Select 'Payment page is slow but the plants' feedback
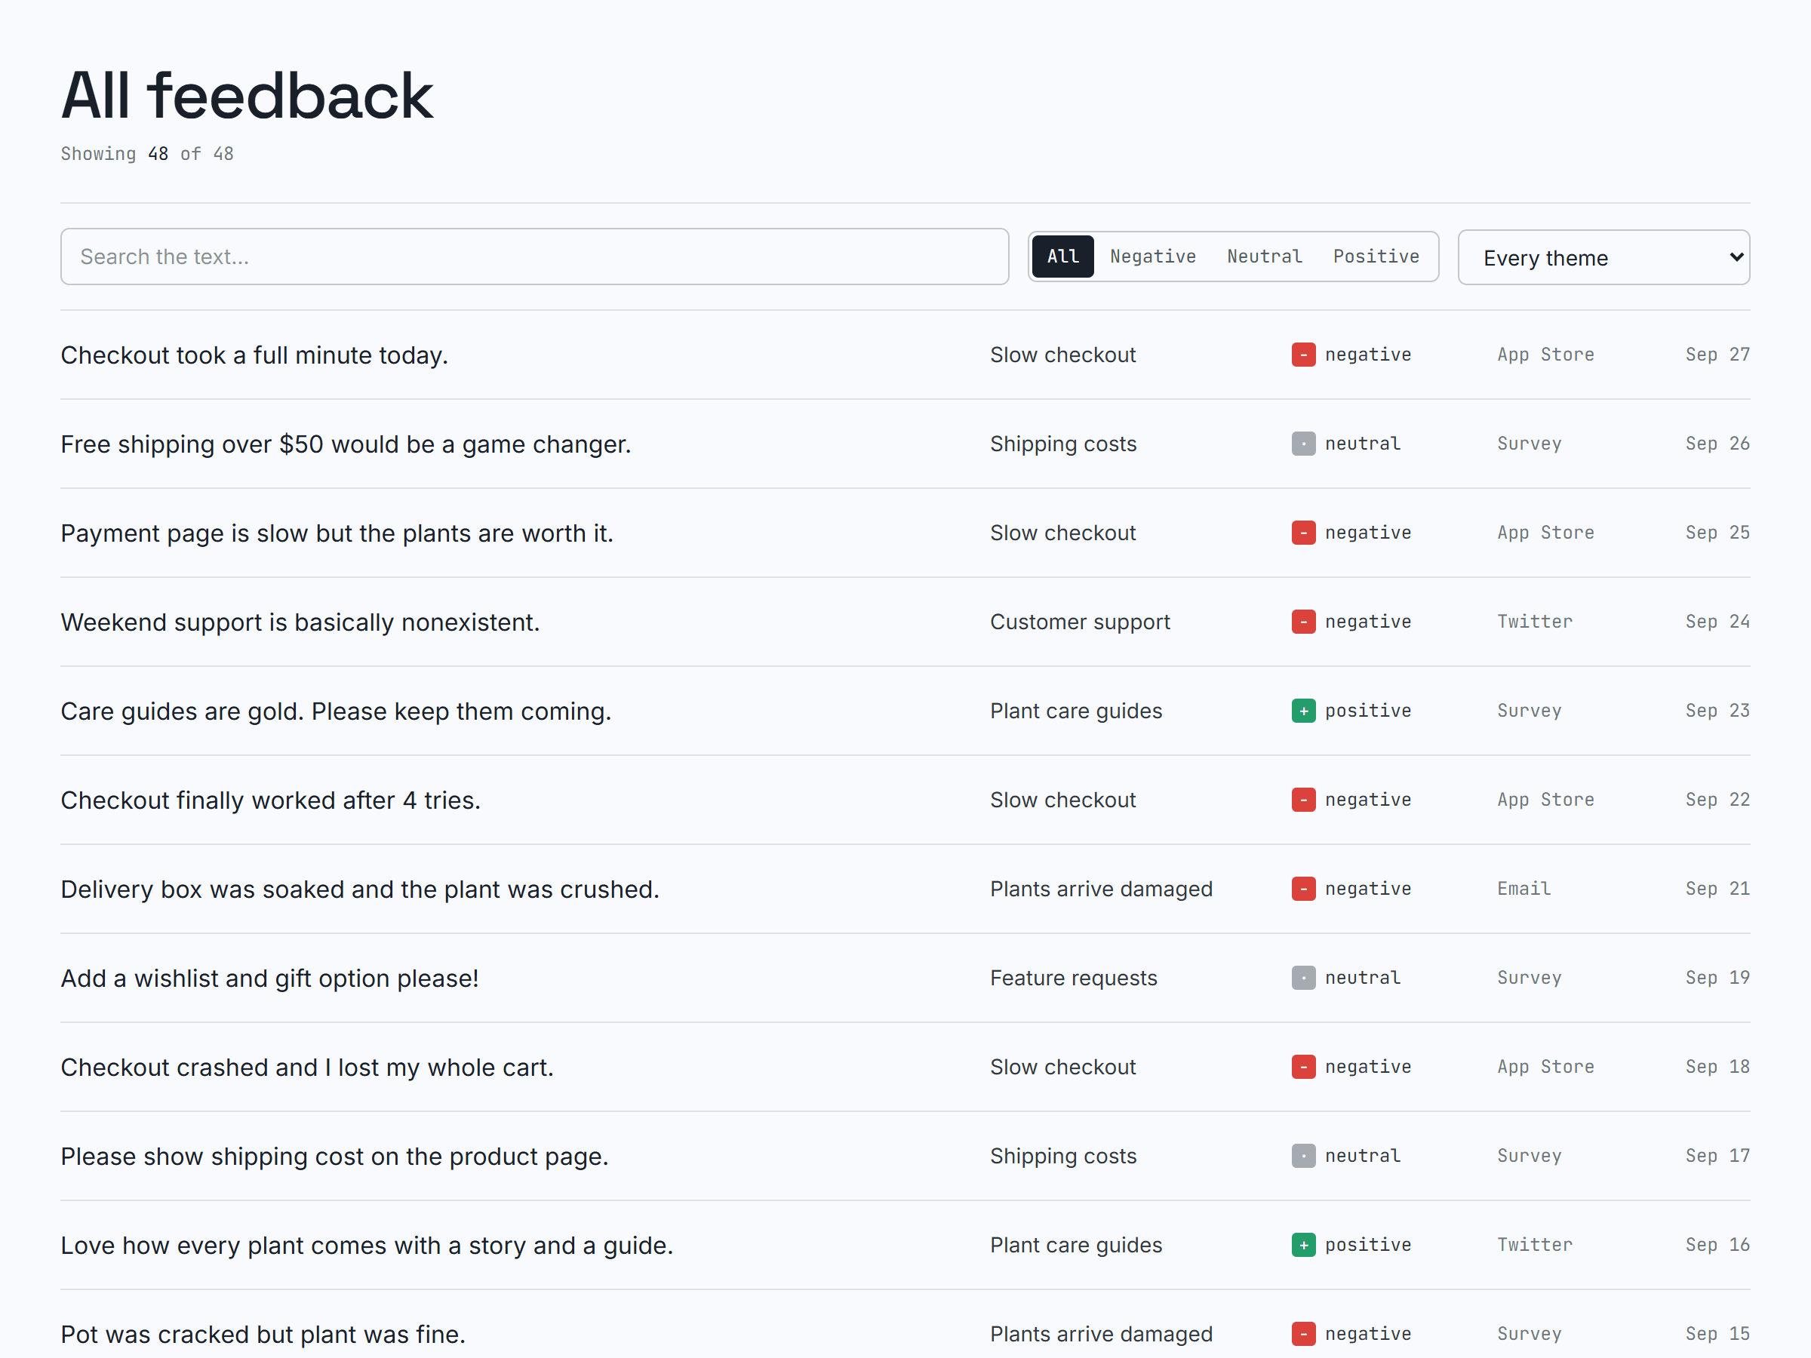 (337, 533)
